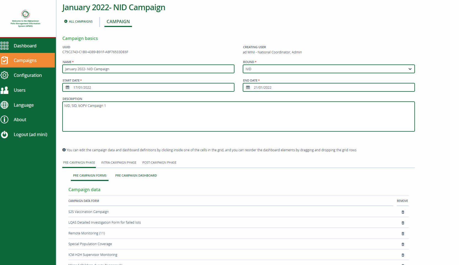Remove the S2S Vaccination Campaign form

tap(403, 212)
